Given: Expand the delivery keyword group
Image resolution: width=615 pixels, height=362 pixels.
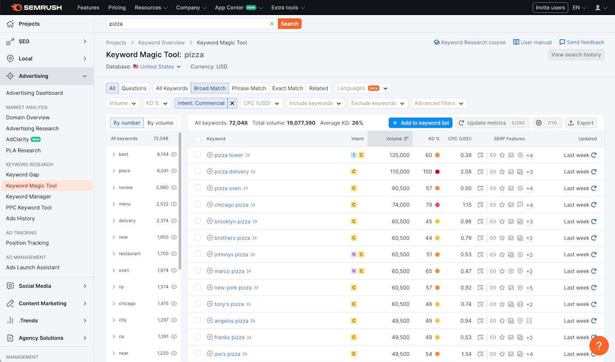Looking at the screenshot, I should click(114, 221).
